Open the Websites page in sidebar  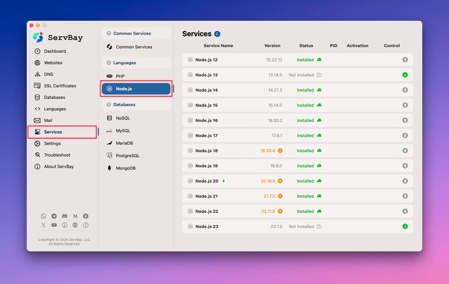[x=53, y=63]
